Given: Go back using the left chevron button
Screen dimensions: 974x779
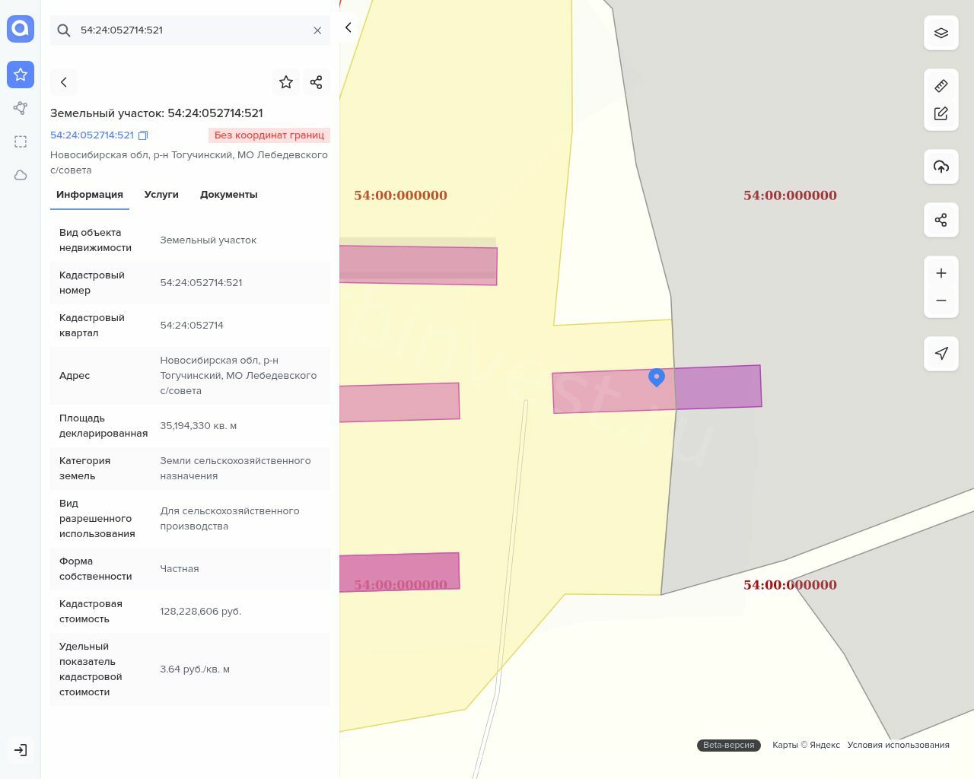Looking at the screenshot, I should click(64, 82).
